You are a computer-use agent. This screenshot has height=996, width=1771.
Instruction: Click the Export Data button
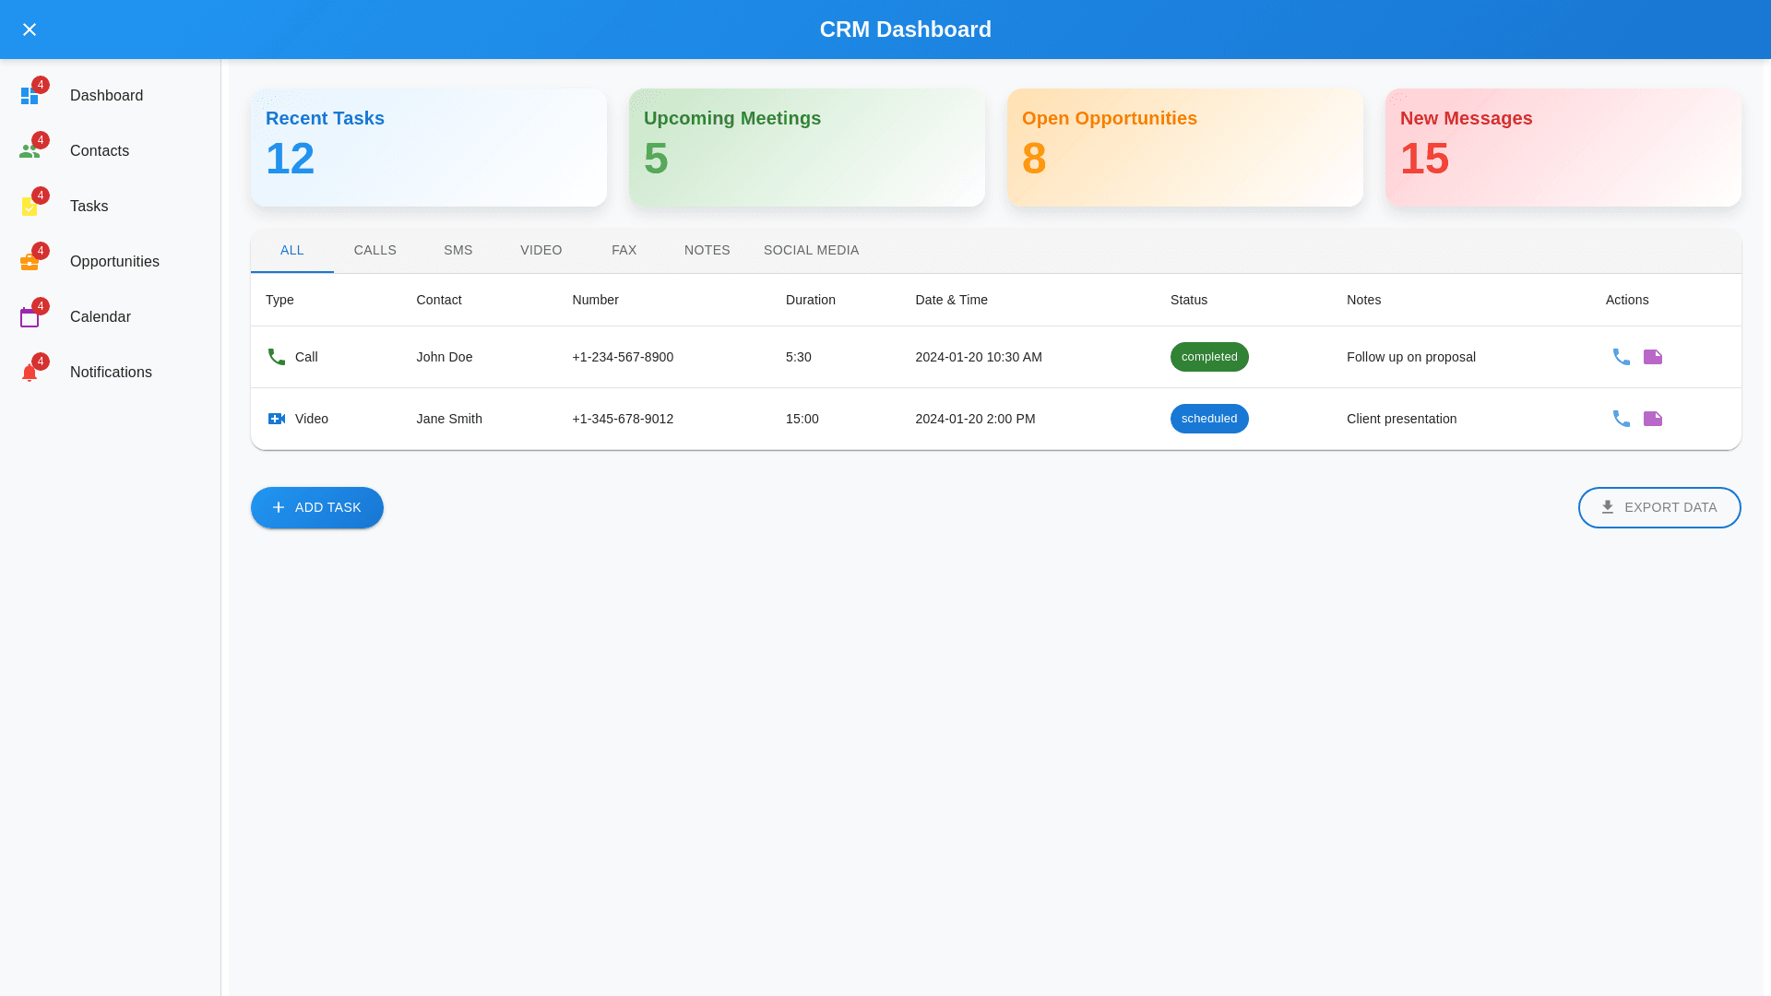[1658, 507]
